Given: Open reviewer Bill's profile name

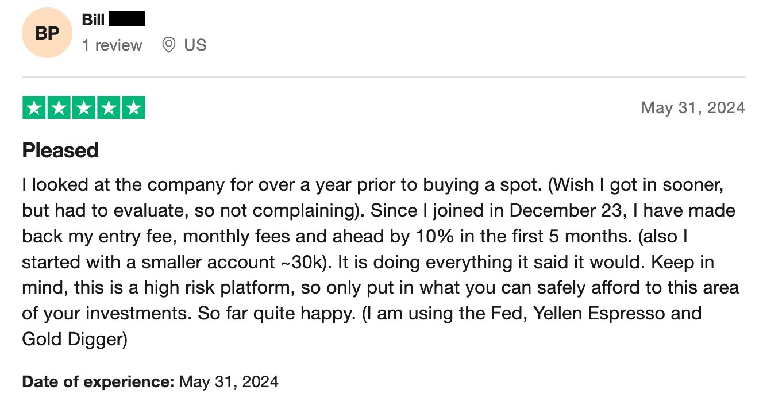Looking at the screenshot, I should click(93, 20).
